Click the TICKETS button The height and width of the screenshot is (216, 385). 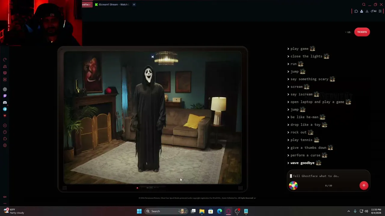[x=362, y=32]
